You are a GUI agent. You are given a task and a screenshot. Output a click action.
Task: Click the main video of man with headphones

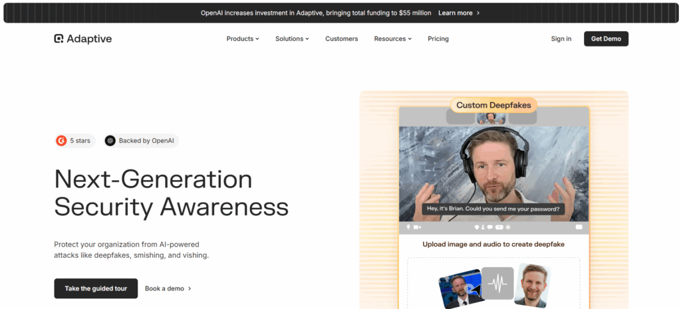point(494,174)
